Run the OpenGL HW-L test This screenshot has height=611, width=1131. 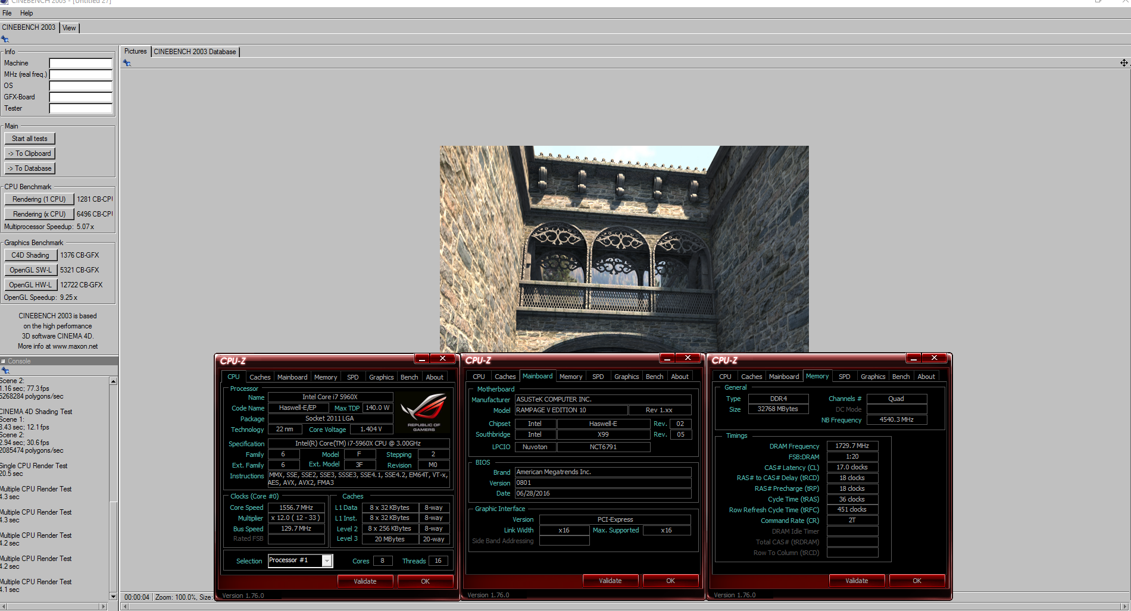pos(31,285)
